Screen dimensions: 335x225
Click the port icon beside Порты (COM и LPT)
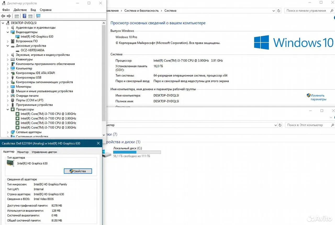click(x=13, y=100)
